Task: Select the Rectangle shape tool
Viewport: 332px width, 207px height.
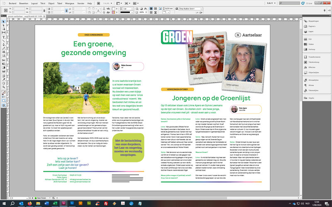Action: [4, 55]
